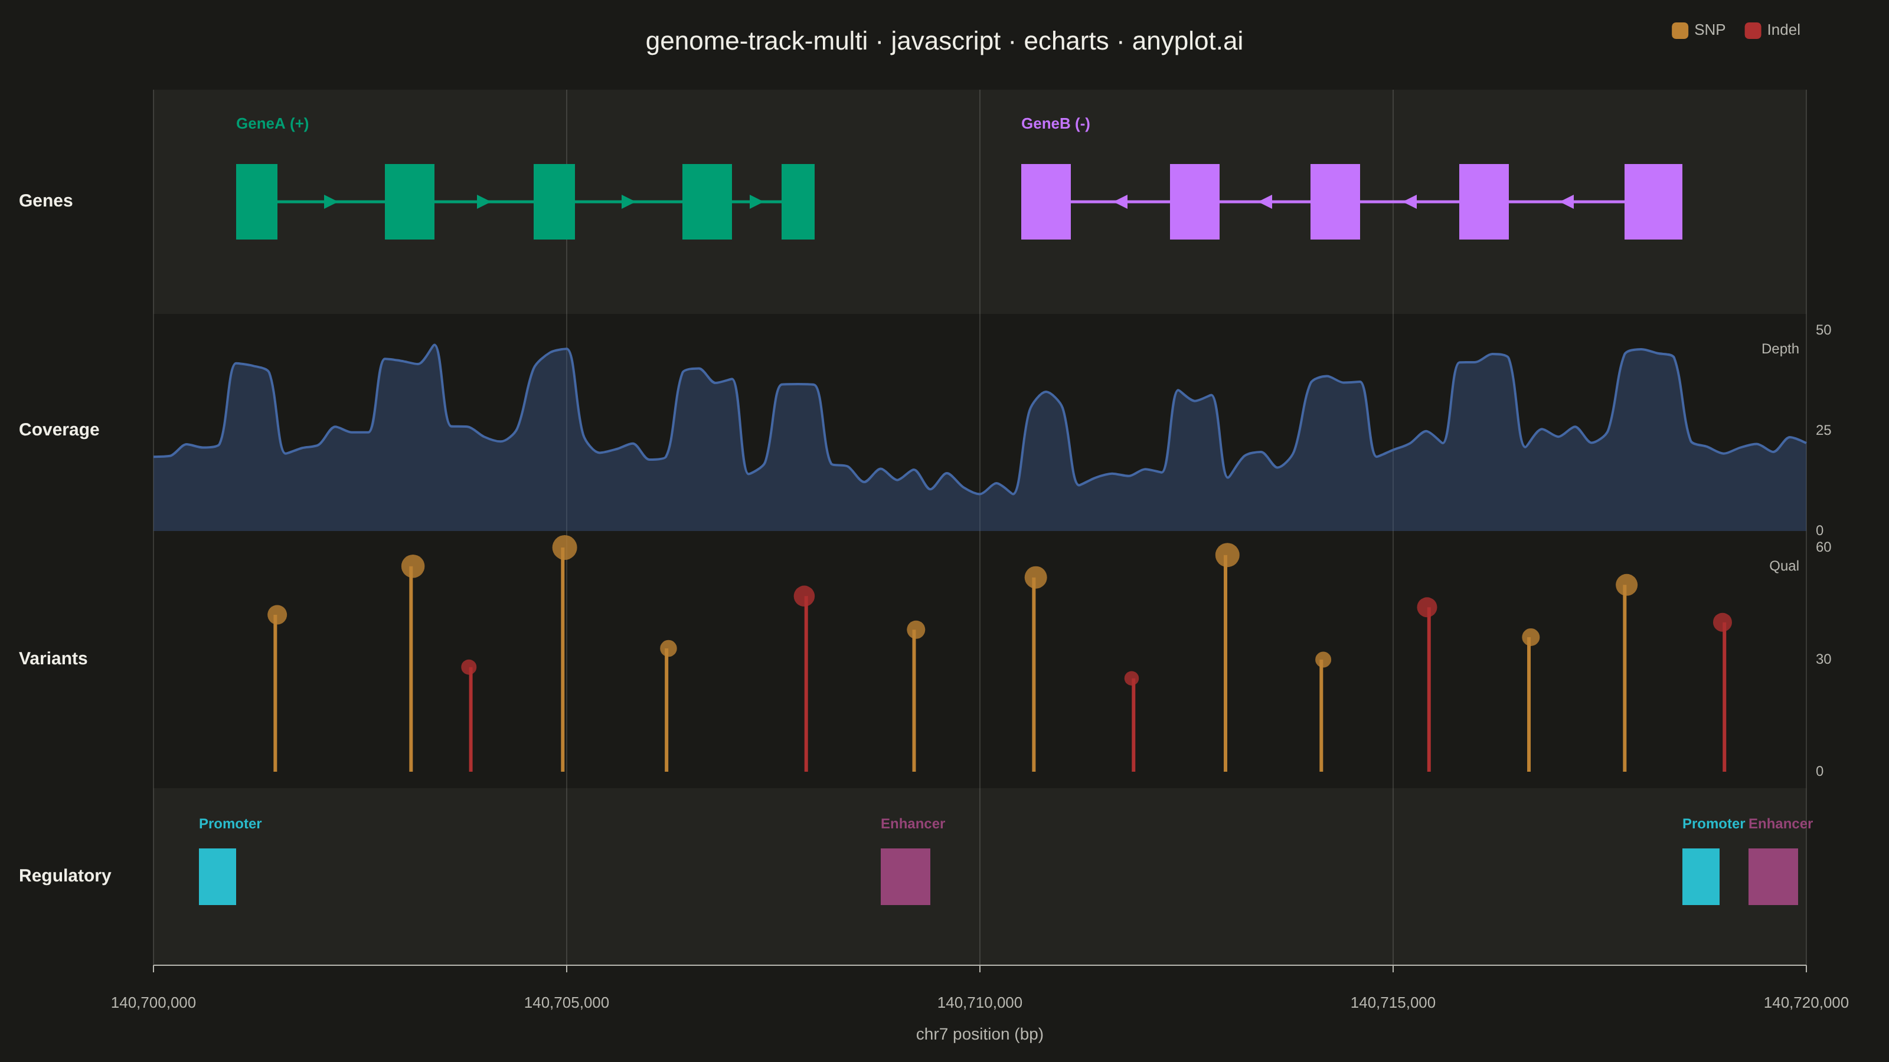Click the 140,700,000 axis tick label
This screenshot has height=1062, width=1889.
153,1002
